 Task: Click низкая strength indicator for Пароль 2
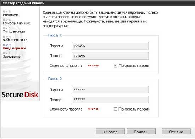coord(93,109)
